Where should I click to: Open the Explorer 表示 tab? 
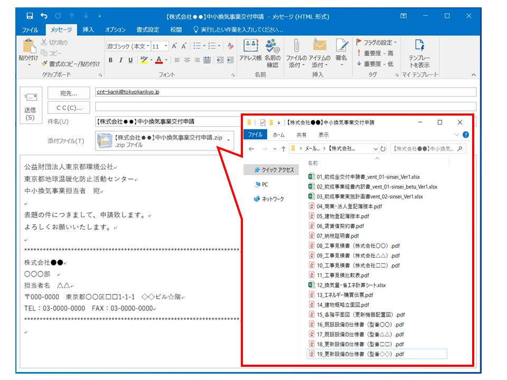tap(323, 135)
